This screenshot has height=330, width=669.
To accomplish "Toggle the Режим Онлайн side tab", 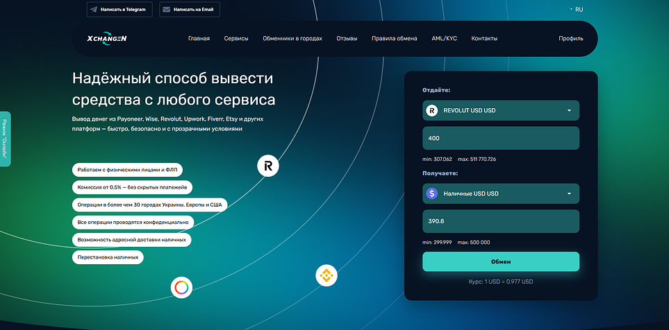I will (x=5, y=139).
